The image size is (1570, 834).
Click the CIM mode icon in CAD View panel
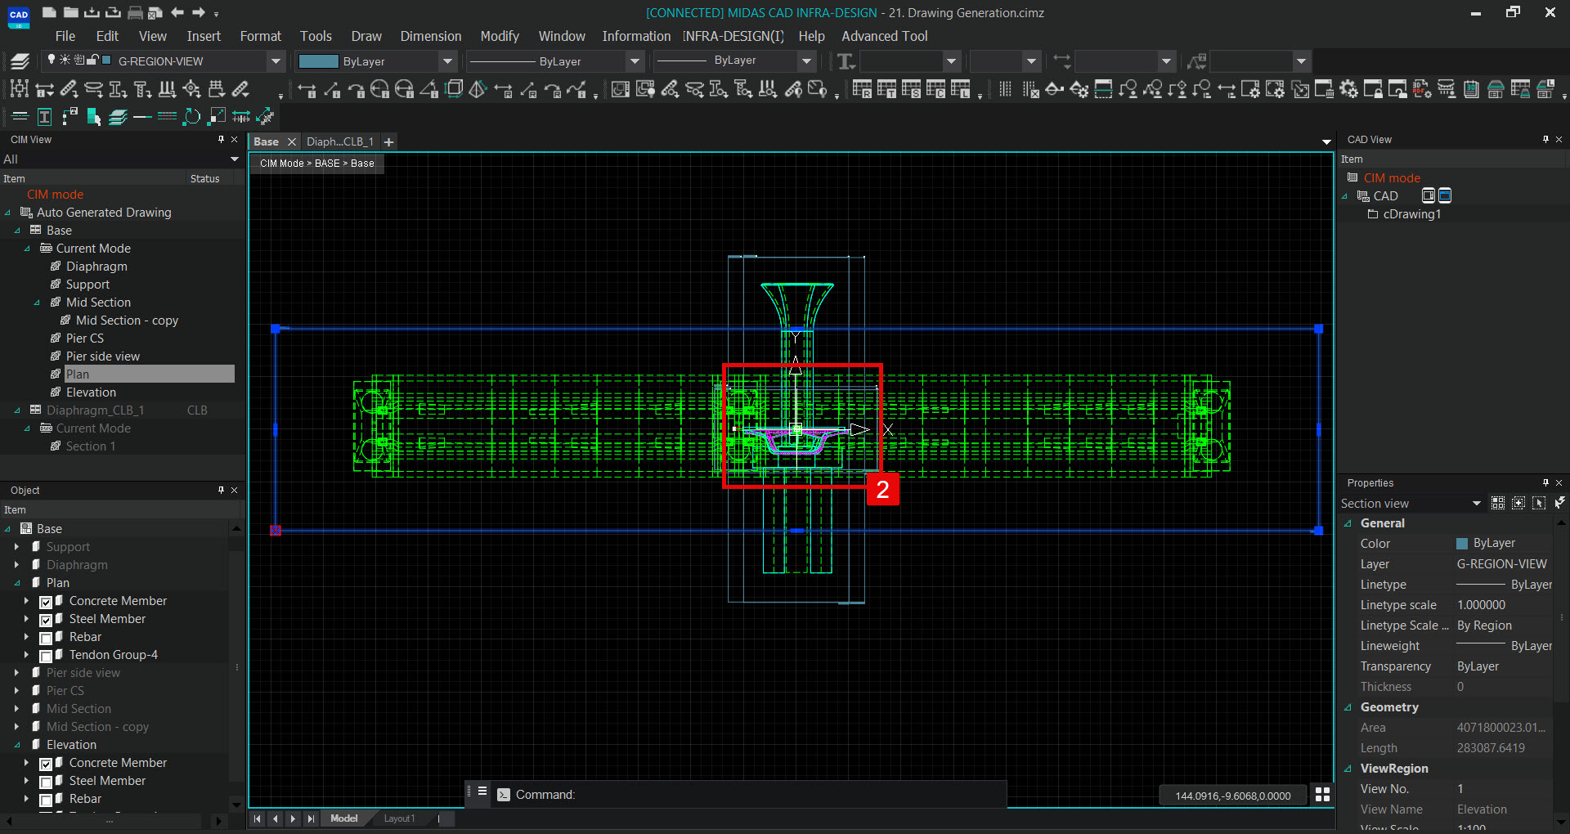coord(1352,177)
